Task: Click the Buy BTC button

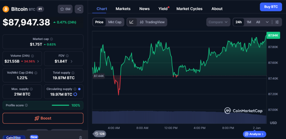Action: click(x=271, y=7)
